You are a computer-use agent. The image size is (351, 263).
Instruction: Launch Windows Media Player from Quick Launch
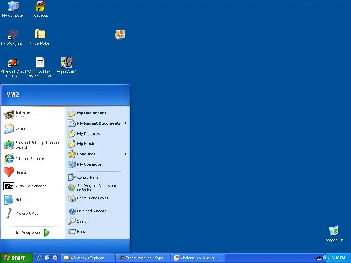click(x=55, y=258)
